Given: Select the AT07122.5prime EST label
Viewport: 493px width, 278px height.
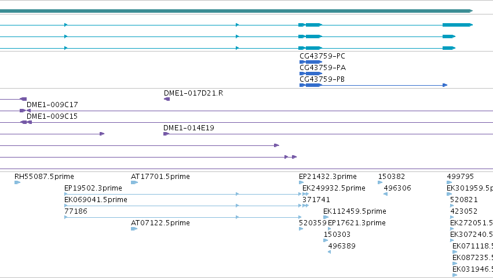Looking at the screenshot, I should tap(160, 223).
